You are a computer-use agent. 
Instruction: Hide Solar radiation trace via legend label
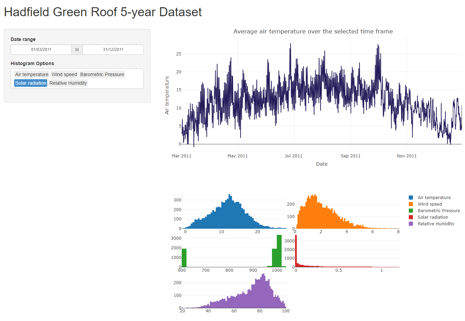click(x=433, y=217)
